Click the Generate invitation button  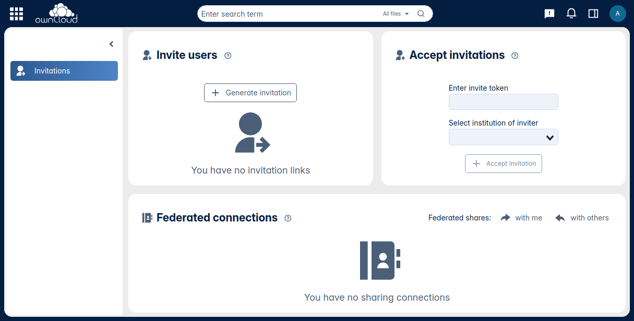pyautogui.click(x=250, y=92)
